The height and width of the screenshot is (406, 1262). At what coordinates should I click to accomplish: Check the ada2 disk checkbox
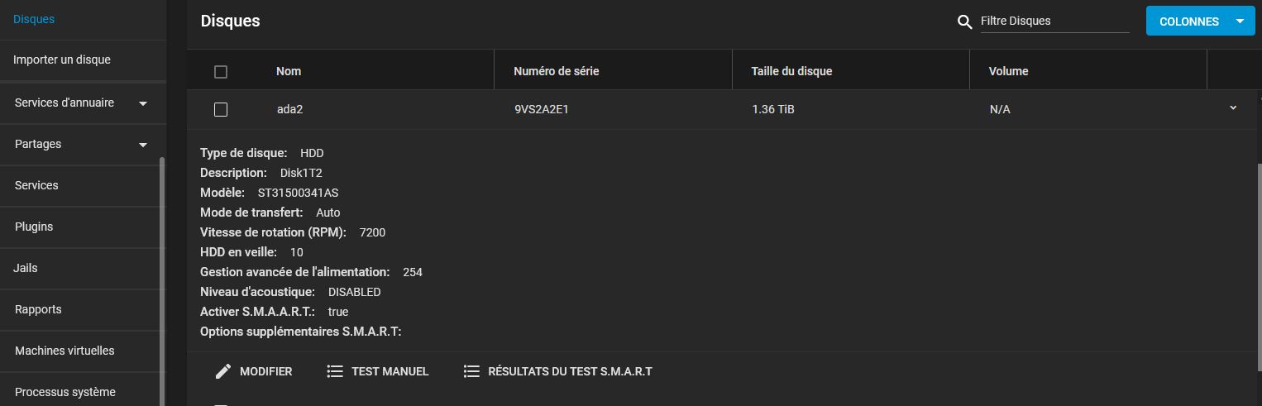tap(221, 109)
